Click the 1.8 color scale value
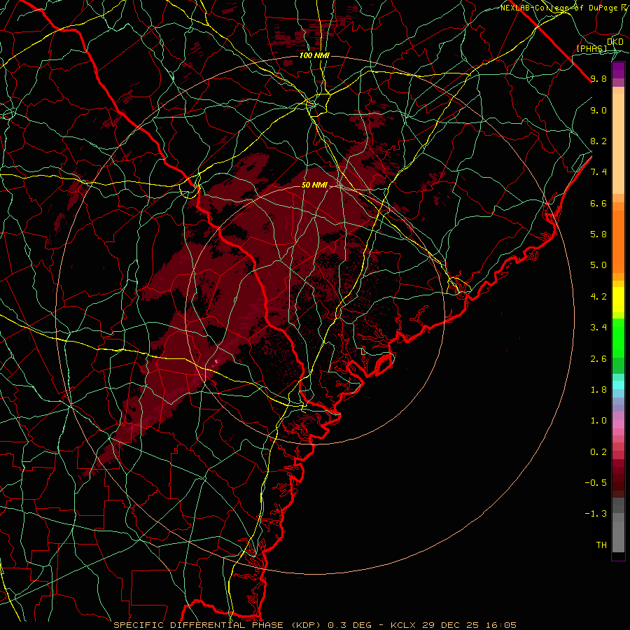The height and width of the screenshot is (630, 630). (598, 390)
